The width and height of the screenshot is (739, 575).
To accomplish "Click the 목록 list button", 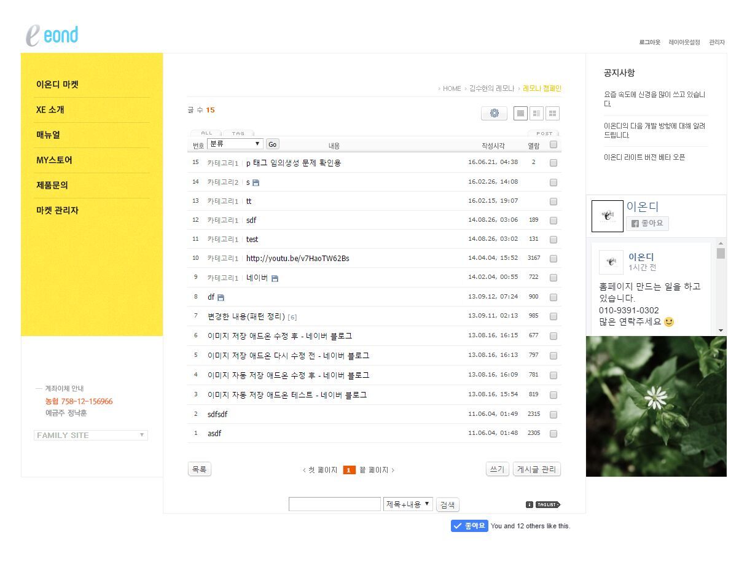I will (199, 469).
